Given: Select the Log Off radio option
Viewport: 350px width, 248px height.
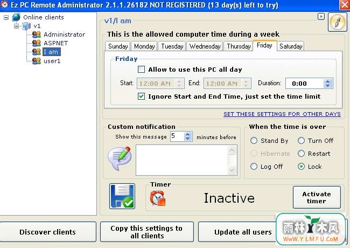Looking at the screenshot, I should (x=254, y=167).
